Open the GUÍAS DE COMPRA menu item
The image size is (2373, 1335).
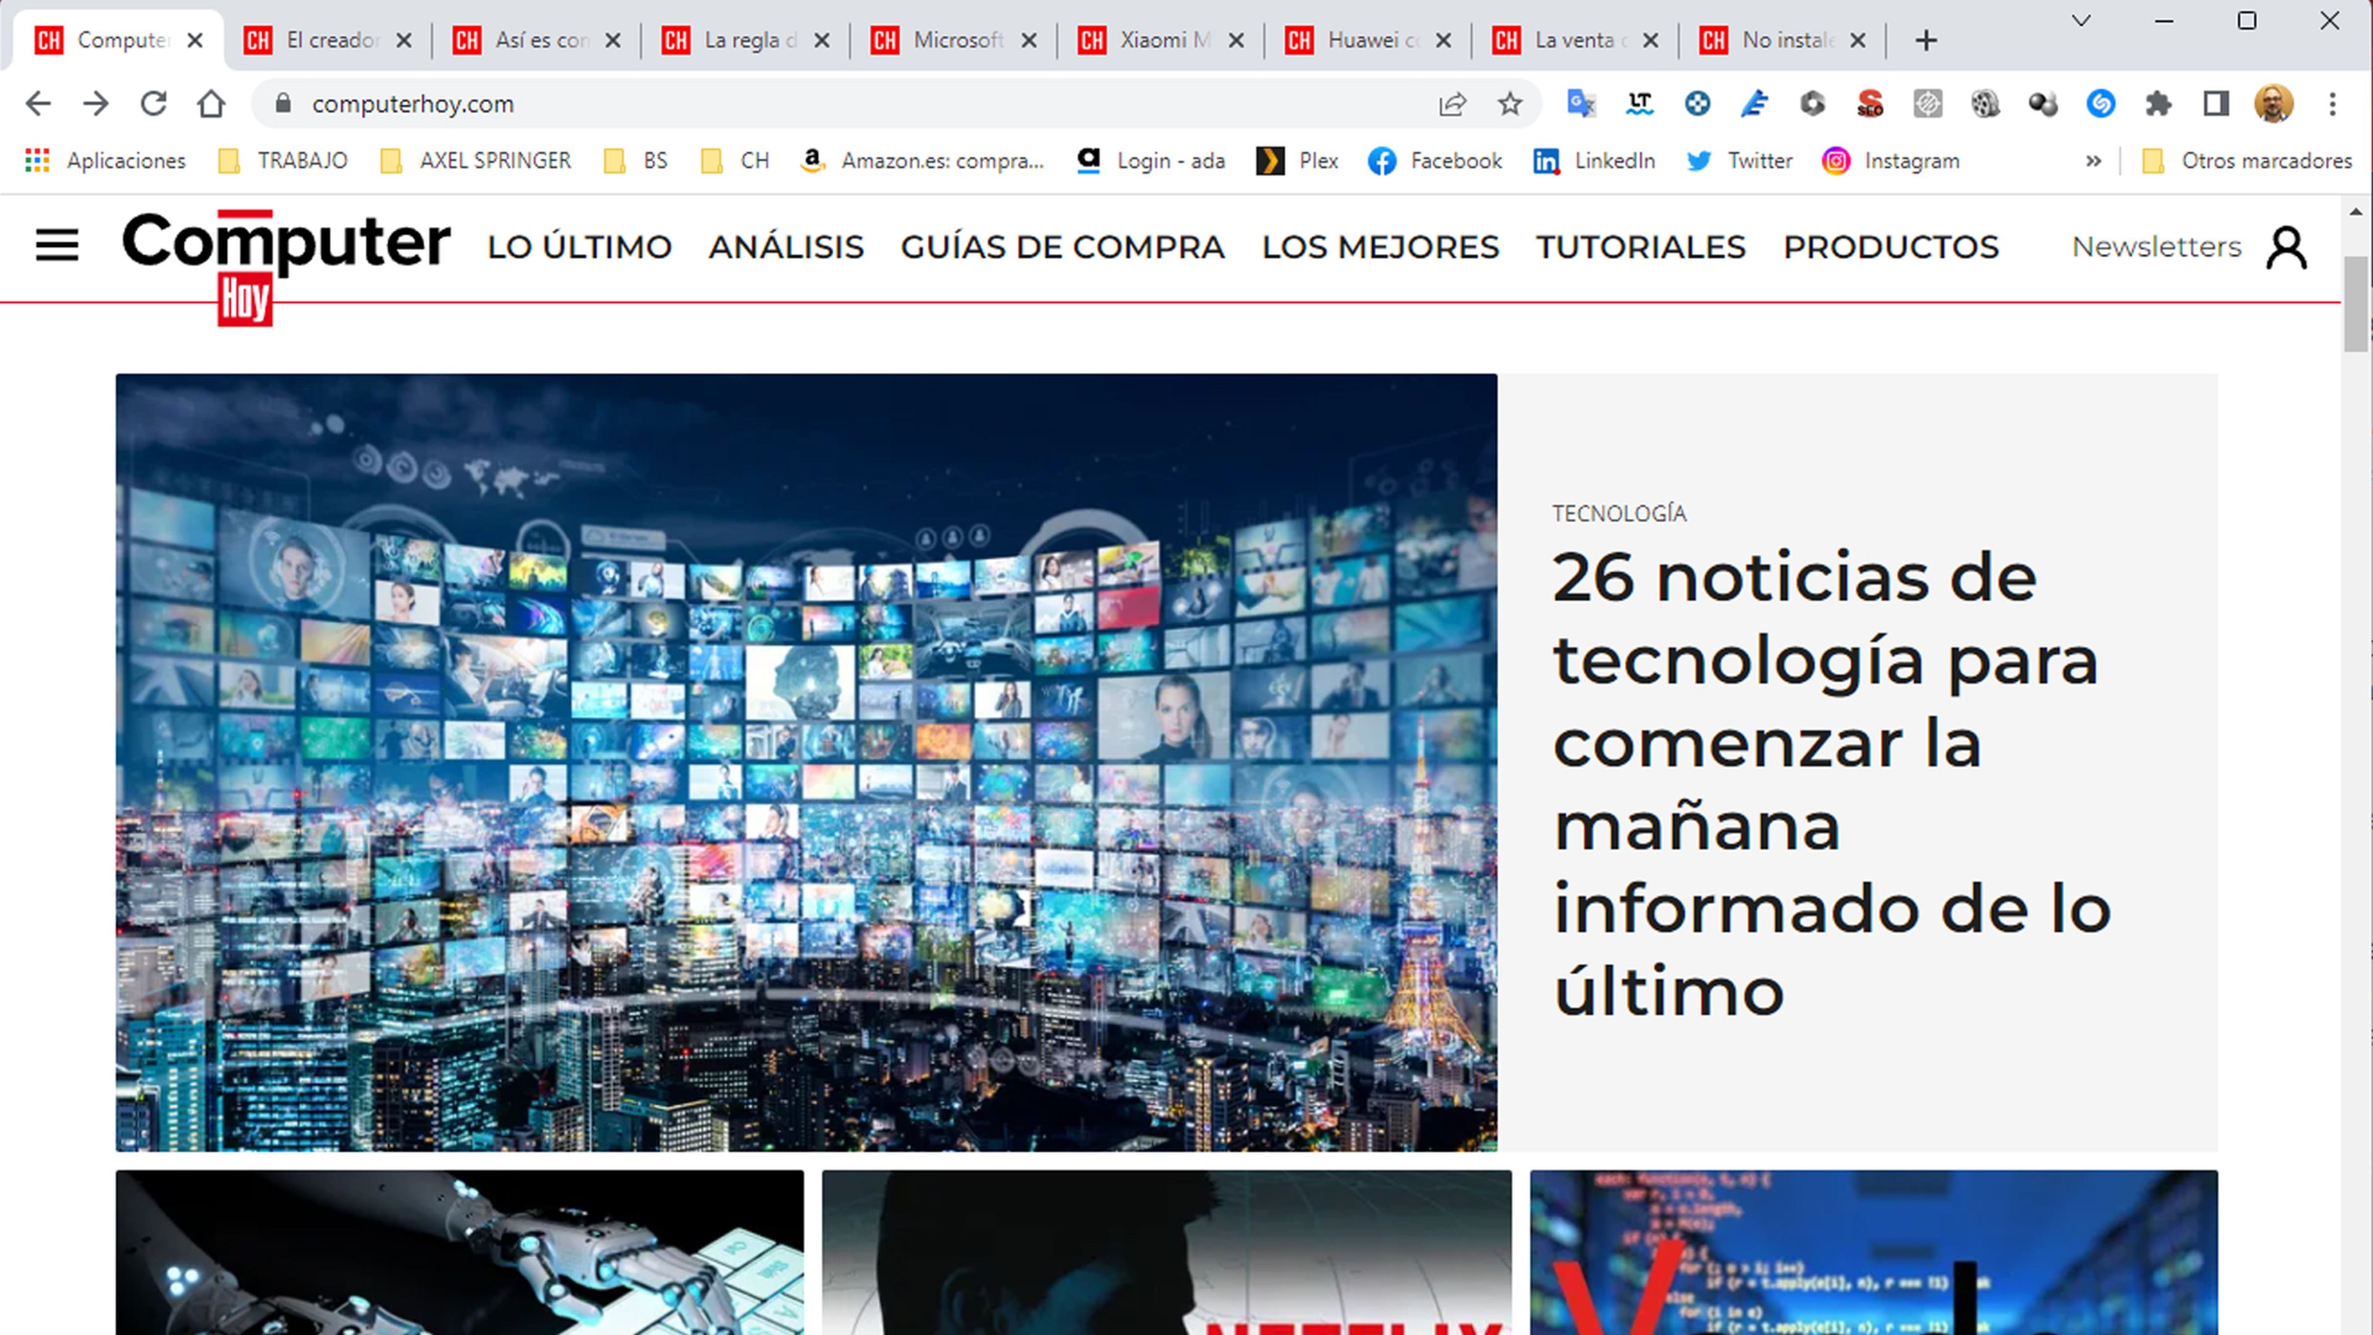pos(1061,246)
